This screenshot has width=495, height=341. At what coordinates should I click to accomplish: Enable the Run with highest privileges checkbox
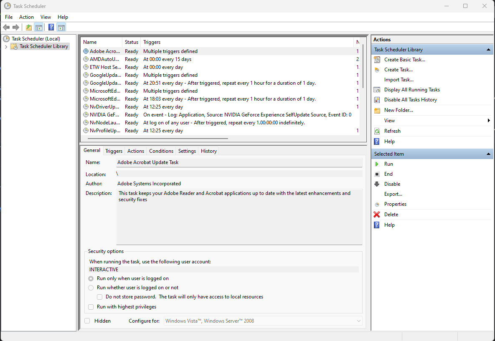coord(91,307)
